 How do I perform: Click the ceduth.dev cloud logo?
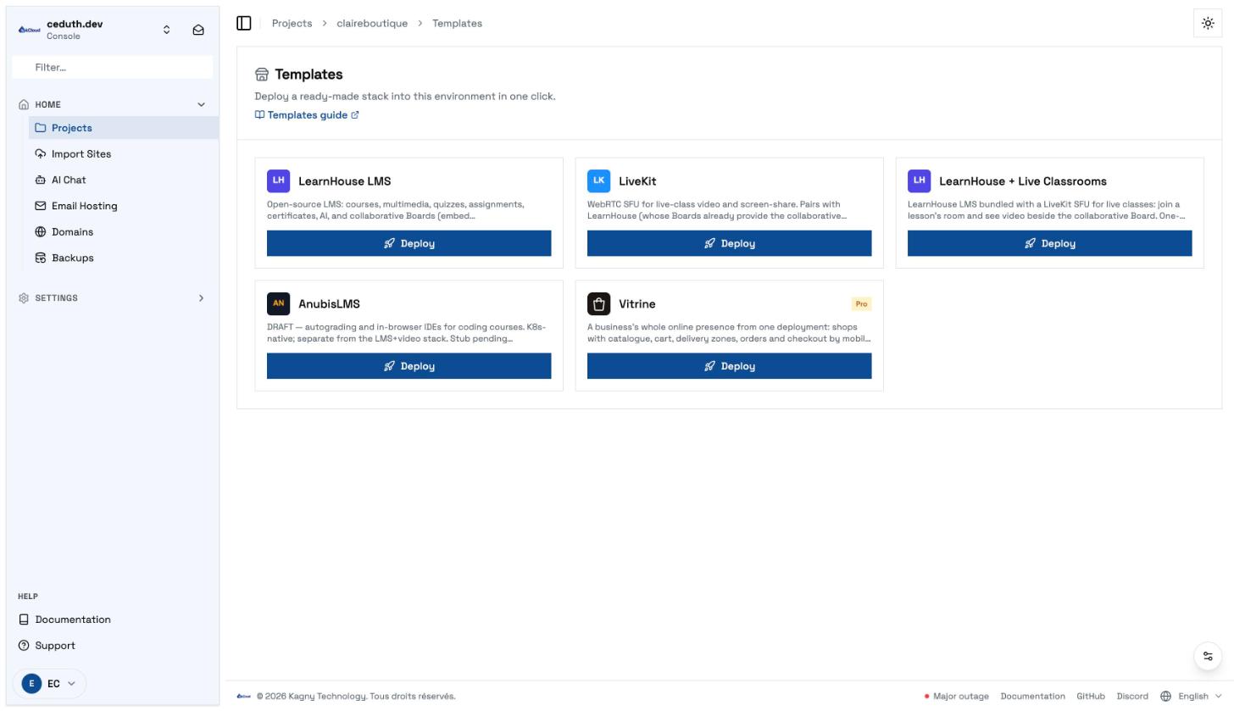[x=29, y=30]
